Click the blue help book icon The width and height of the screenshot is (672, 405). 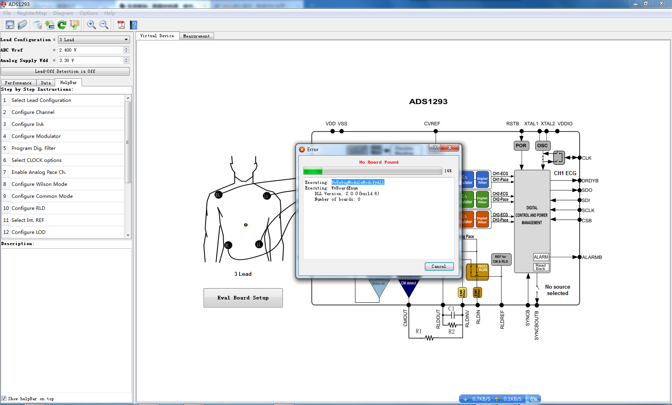[134, 25]
